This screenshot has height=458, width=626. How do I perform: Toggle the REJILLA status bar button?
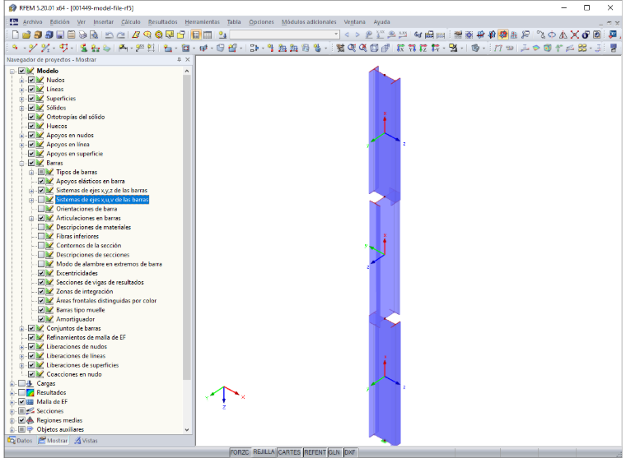(x=264, y=452)
